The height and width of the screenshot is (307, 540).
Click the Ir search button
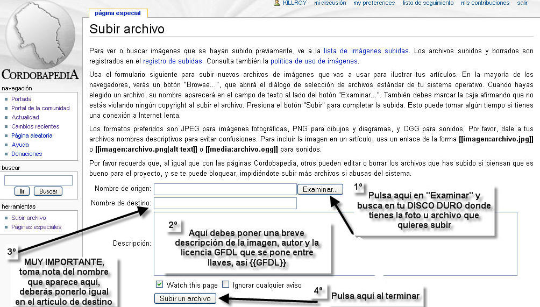click(x=22, y=191)
